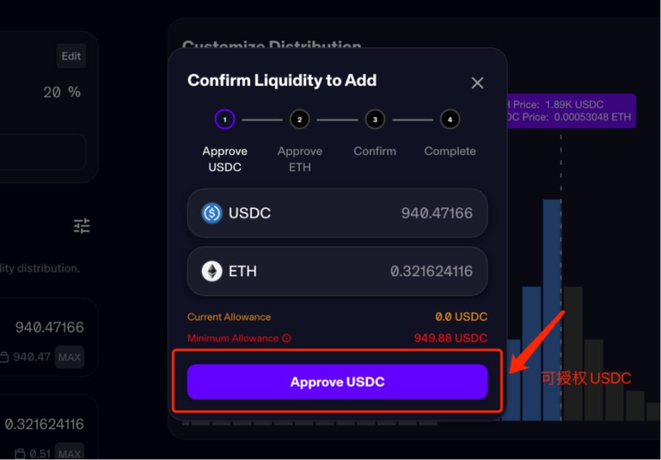Go to the Approve ETH step label

[x=300, y=159]
